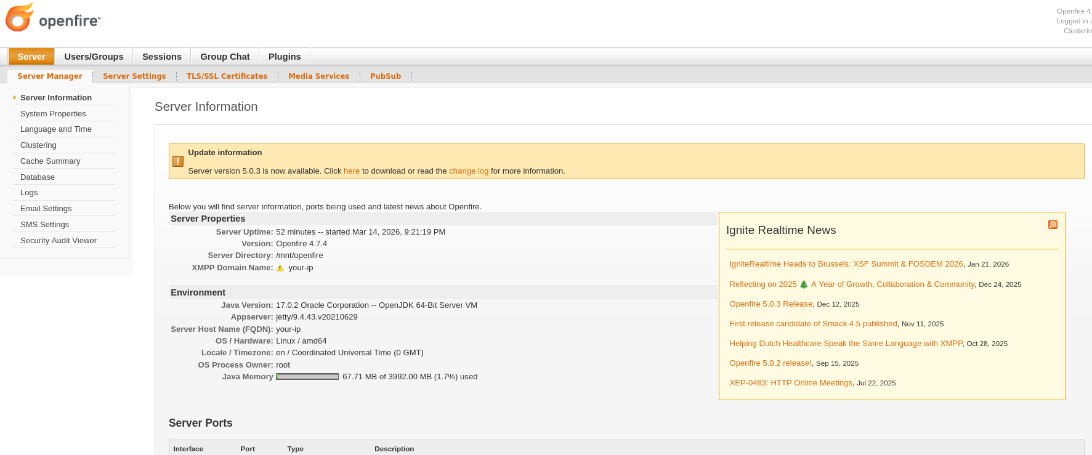Click the '/mnt/openfire' server directory value
Image resolution: width=1092 pixels, height=455 pixels.
(x=299, y=256)
